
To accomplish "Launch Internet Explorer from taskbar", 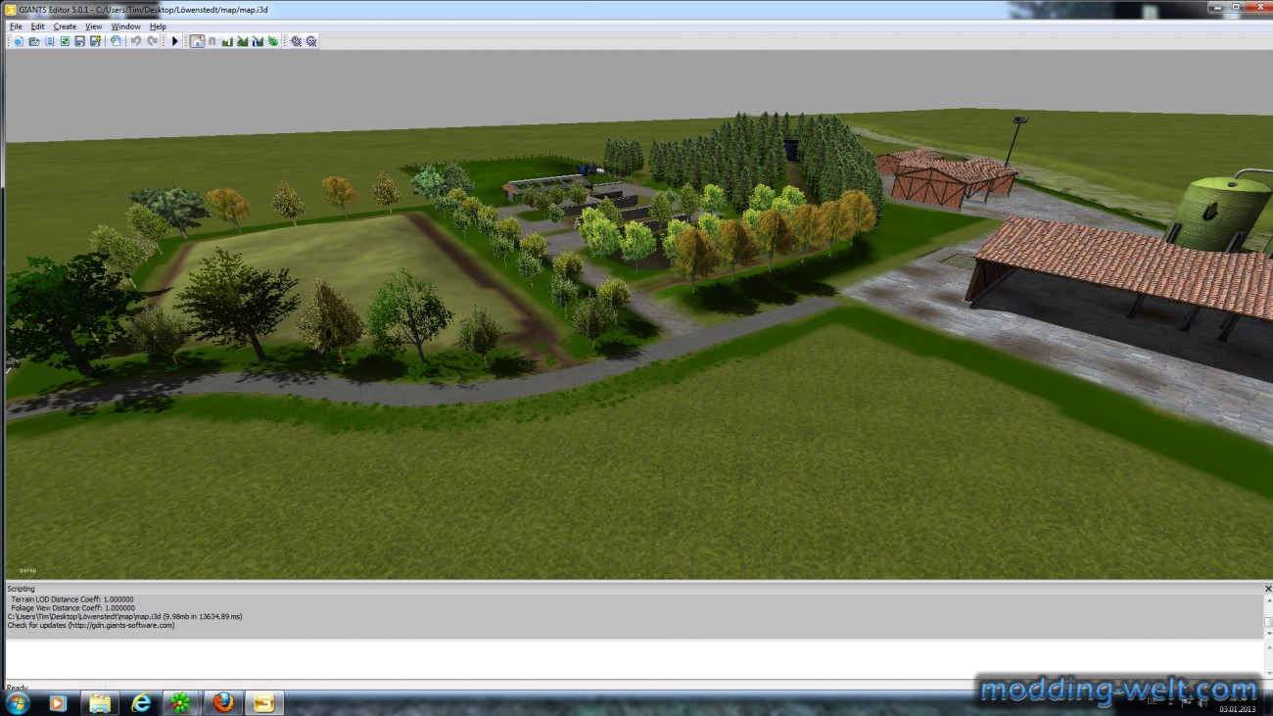I will click(x=141, y=702).
